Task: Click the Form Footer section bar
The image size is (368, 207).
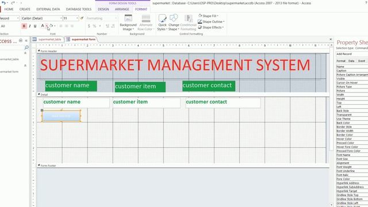Action: point(183,166)
